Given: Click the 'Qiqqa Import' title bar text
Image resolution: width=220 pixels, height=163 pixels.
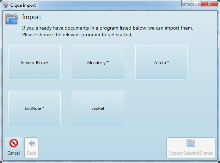Looking at the screenshot, I should coord(23,6).
